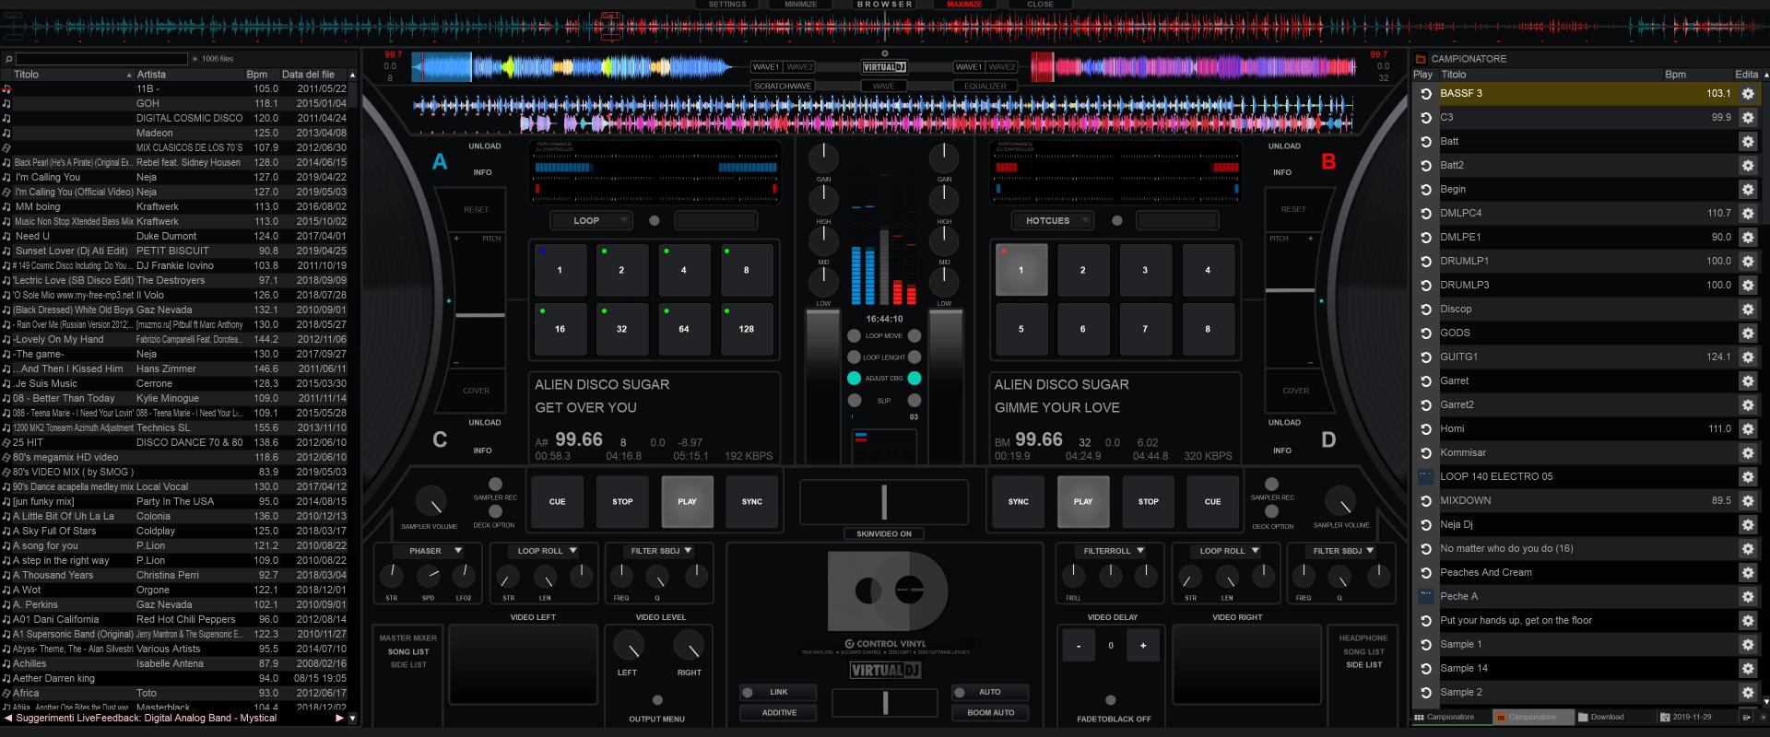The width and height of the screenshot is (1770, 737).
Task: Play the Homi sample
Action: click(1425, 429)
